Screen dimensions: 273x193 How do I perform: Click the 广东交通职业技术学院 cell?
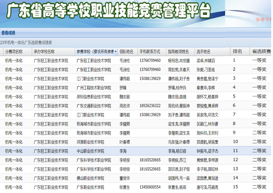click(94, 106)
